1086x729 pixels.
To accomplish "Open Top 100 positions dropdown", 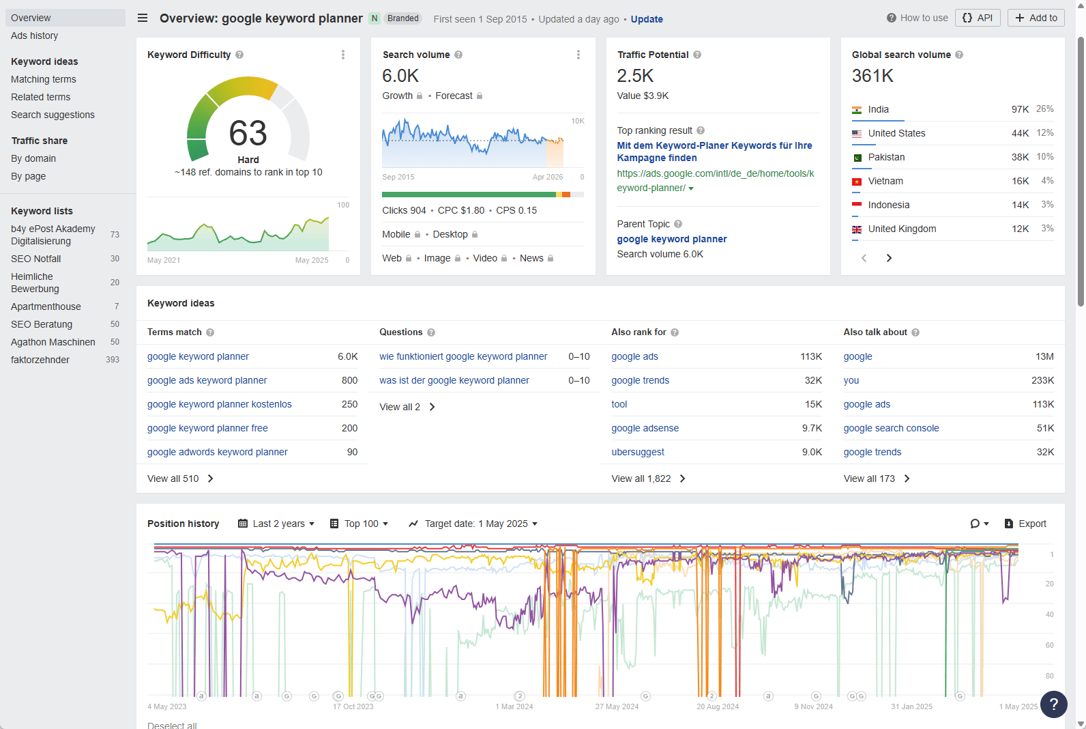I will [x=359, y=524].
